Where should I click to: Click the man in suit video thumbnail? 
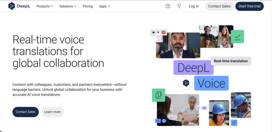(x=178, y=45)
